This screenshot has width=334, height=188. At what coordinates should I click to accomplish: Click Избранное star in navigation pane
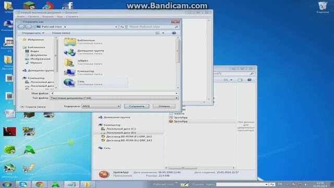pyautogui.click(x=25, y=40)
